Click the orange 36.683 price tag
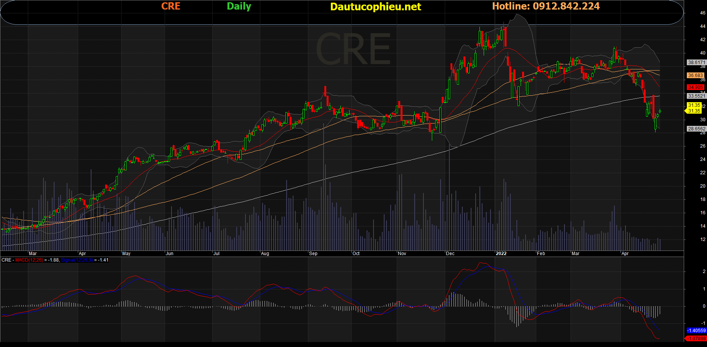Screen dimensions: 707x347 click(x=695, y=76)
